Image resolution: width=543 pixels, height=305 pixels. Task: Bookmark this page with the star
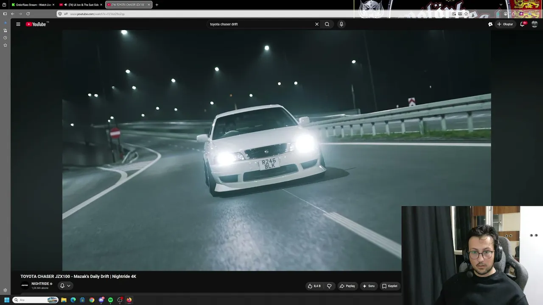click(466, 14)
